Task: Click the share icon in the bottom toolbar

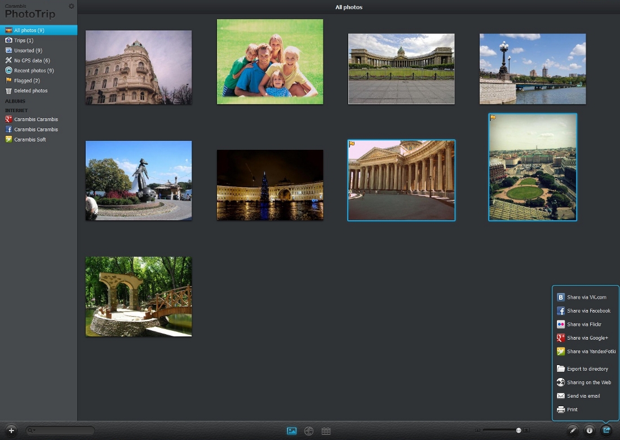Action: coord(606,430)
